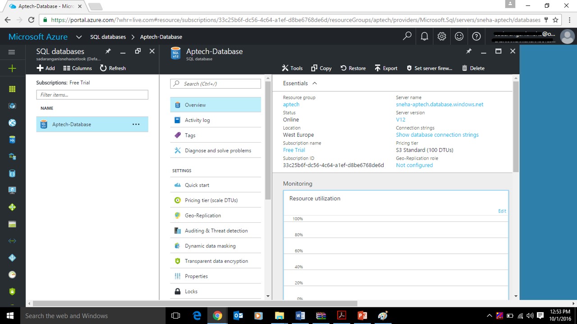Open Word from taskbar
Image resolution: width=577 pixels, height=324 pixels.
click(x=300, y=315)
